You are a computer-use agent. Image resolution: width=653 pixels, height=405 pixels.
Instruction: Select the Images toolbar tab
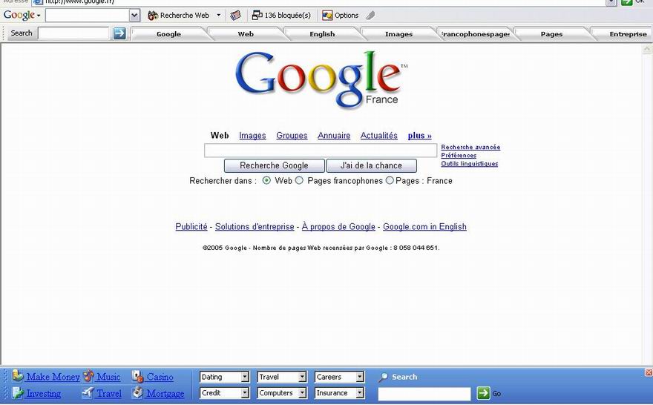click(x=398, y=34)
